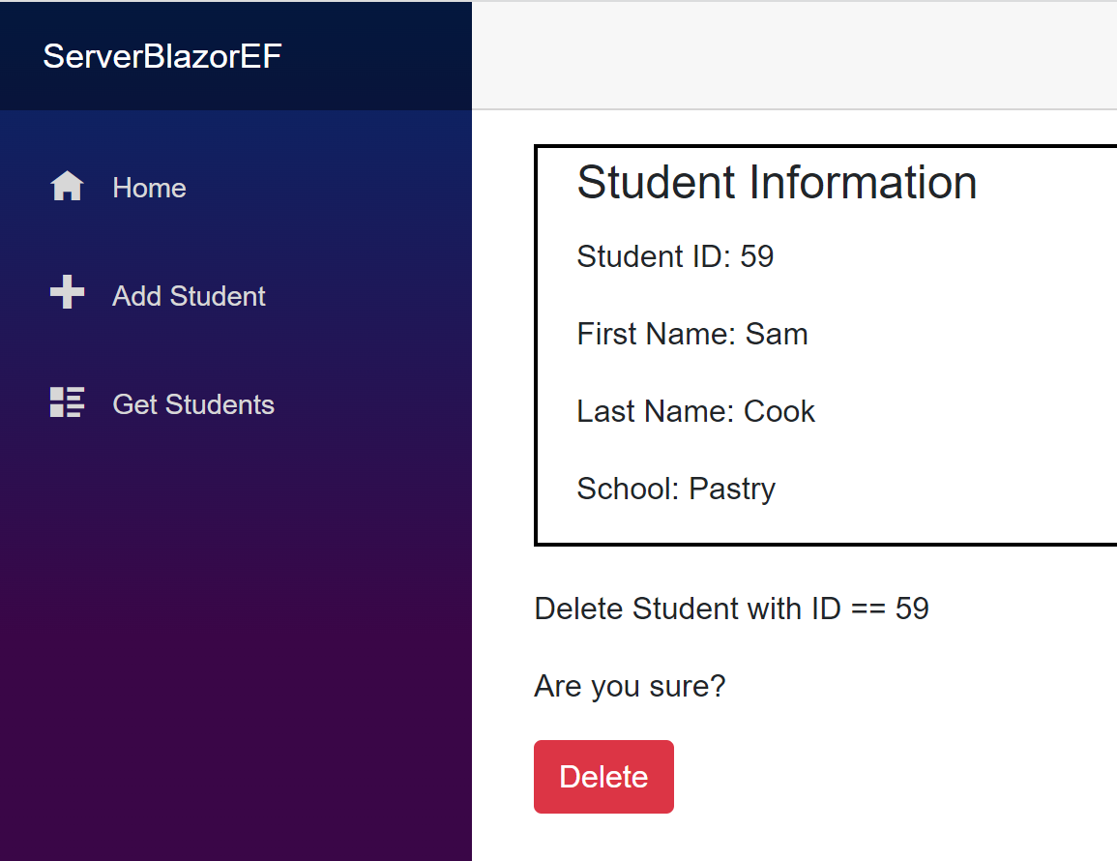Click the Home house icon
This screenshot has height=861, width=1117.
coord(67,187)
